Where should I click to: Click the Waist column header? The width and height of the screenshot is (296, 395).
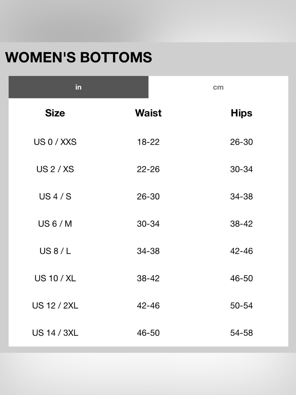[x=148, y=113]
